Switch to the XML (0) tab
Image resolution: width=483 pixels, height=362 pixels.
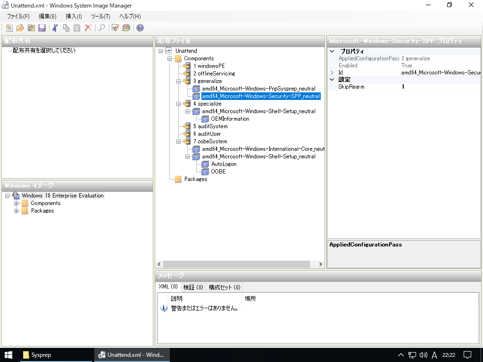click(168, 287)
